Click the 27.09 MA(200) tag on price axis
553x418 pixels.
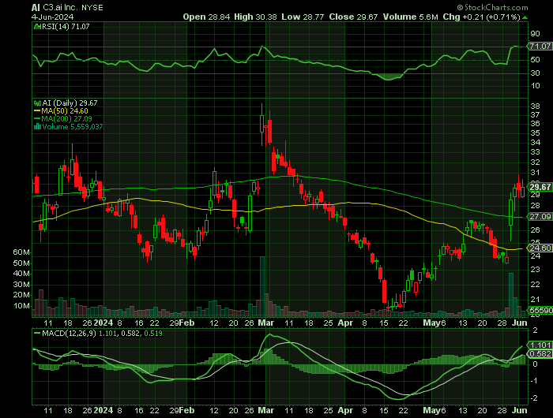click(x=540, y=217)
